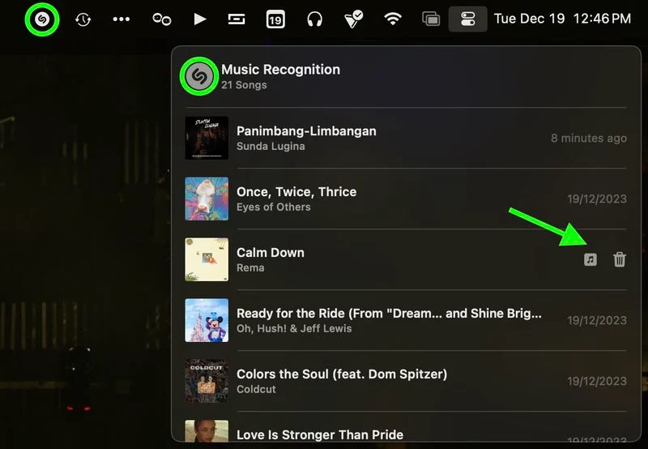Open Stage Manager screen mirroring icon

coord(431,19)
